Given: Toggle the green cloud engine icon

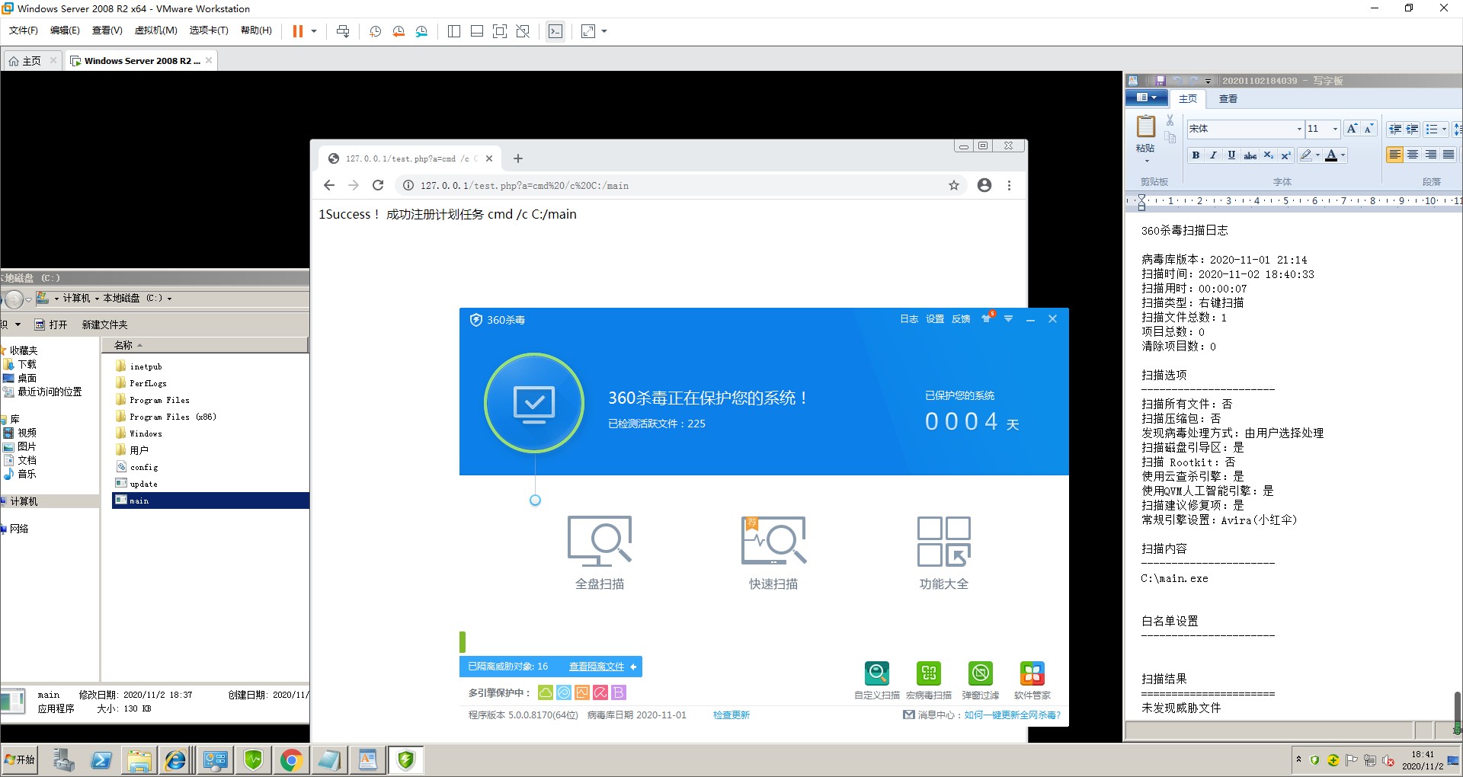Looking at the screenshot, I should coord(546,692).
